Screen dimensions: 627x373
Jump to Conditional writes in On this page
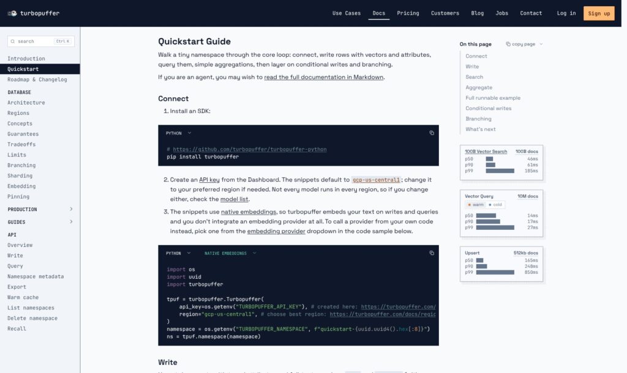coord(488,108)
